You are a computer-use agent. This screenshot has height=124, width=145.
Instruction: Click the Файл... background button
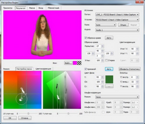pos(68,63)
